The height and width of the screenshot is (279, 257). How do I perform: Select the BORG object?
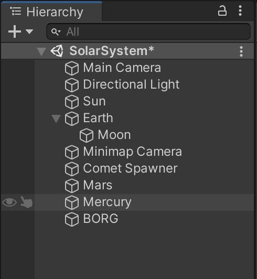pos(101,219)
